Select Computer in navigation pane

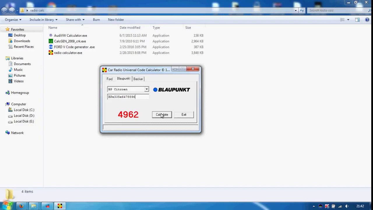(x=18, y=104)
